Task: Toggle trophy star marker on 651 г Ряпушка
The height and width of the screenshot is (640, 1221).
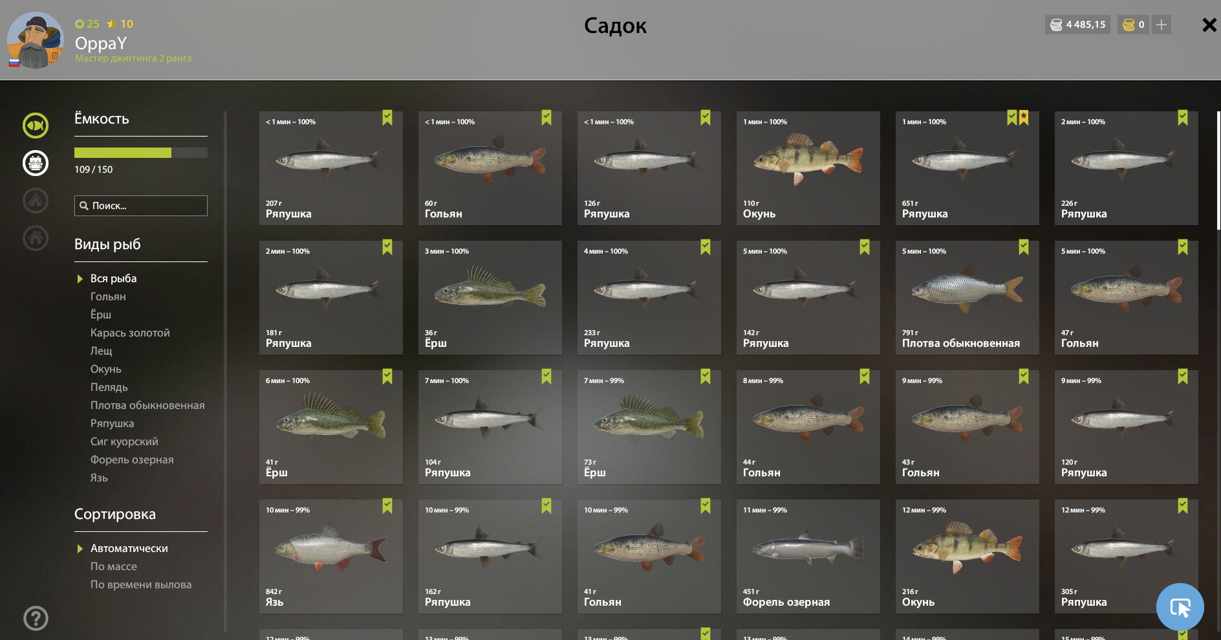Action: coord(1024,118)
